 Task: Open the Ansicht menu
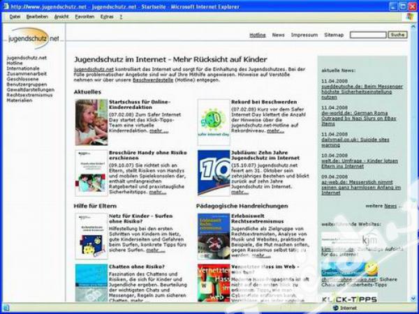(61, 17)
